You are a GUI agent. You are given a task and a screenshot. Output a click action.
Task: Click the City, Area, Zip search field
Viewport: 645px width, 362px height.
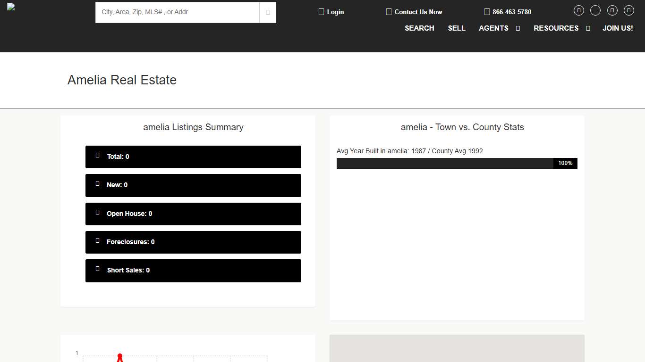(x=177, y=12)
